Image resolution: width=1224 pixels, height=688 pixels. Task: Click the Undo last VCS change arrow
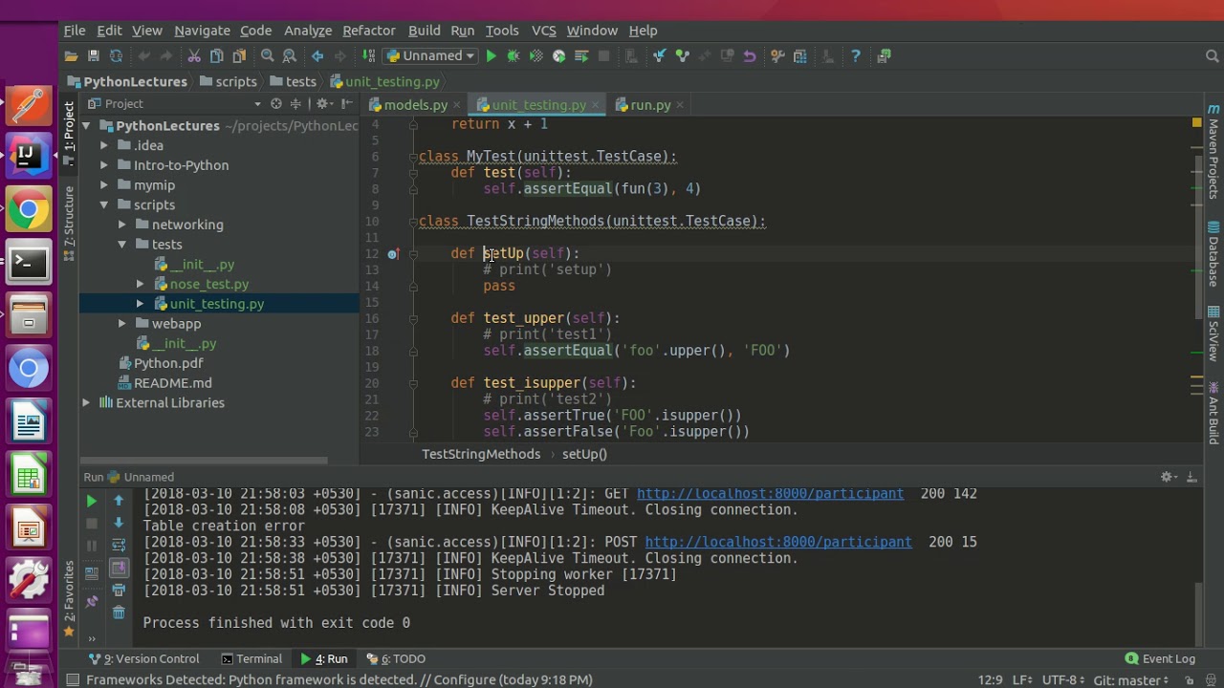coord(750,56)
